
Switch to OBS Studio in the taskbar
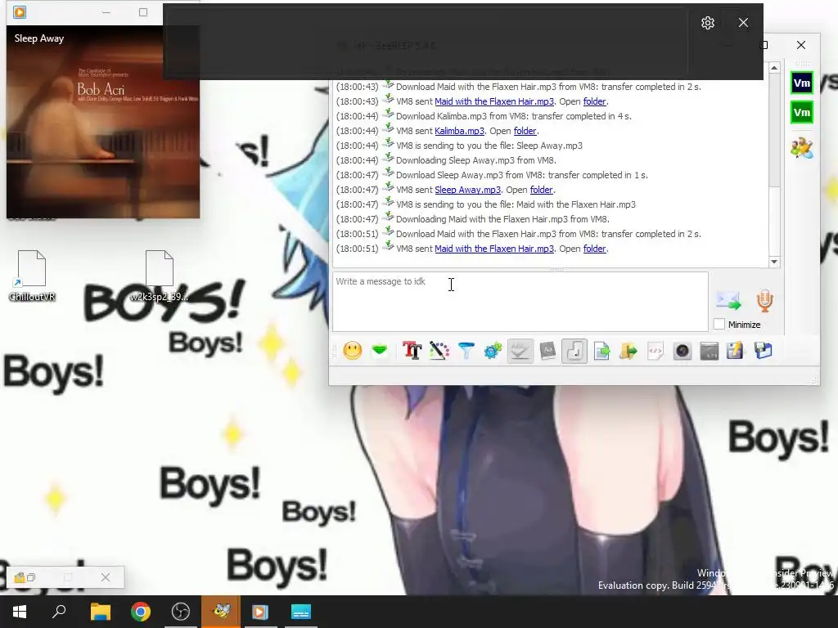181,612
